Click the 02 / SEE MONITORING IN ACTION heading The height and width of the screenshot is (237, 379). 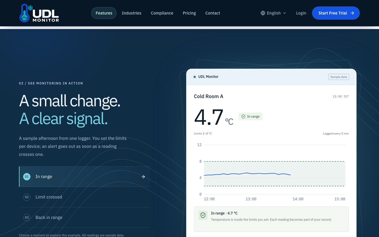(x=51, y=83)
